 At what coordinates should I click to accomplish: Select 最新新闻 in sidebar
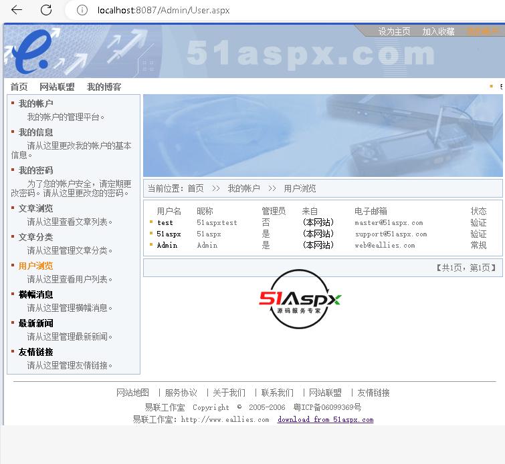[35, 323]
